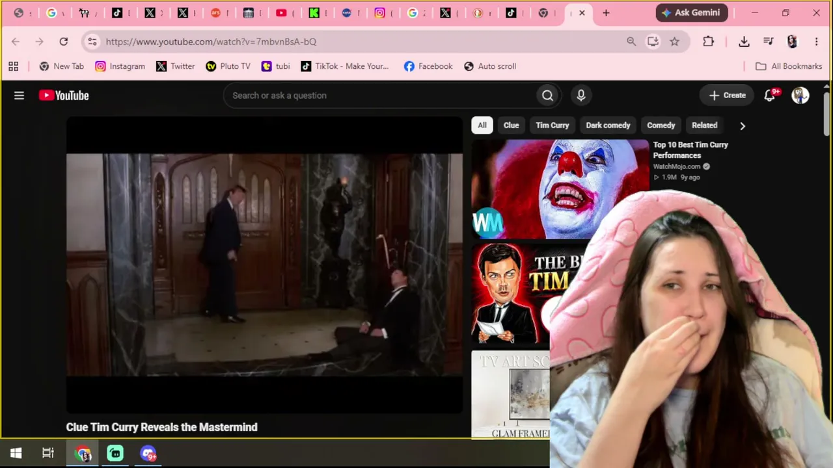Open the green Streamlabs taskbar icon
Viewport: 833px width, 468px height.
tap(115, 453)
